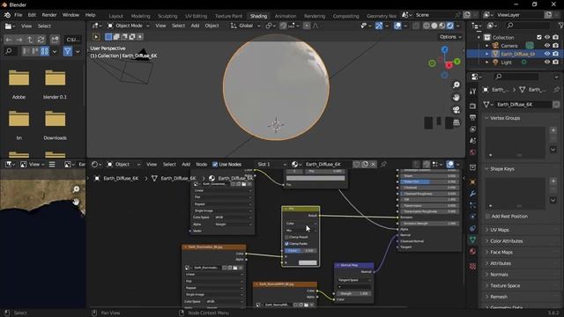Expand the Face Maps panel
The image size is (564, 317).
click(x=501, y=253)
